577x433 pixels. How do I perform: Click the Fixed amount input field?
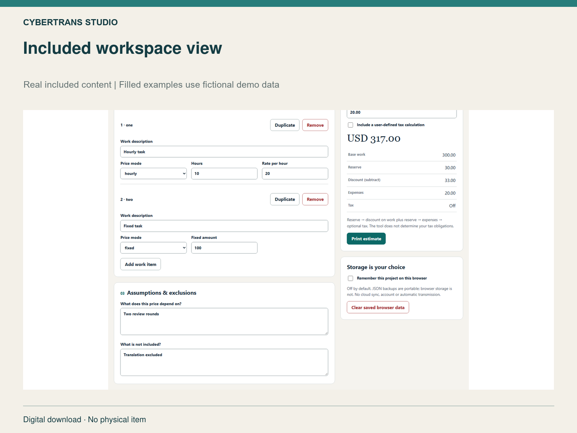224,248
